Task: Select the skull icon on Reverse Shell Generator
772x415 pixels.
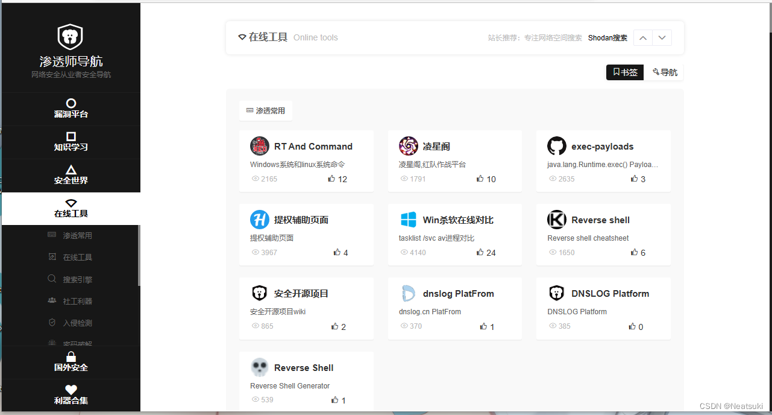Action: [x=259, y=367]
